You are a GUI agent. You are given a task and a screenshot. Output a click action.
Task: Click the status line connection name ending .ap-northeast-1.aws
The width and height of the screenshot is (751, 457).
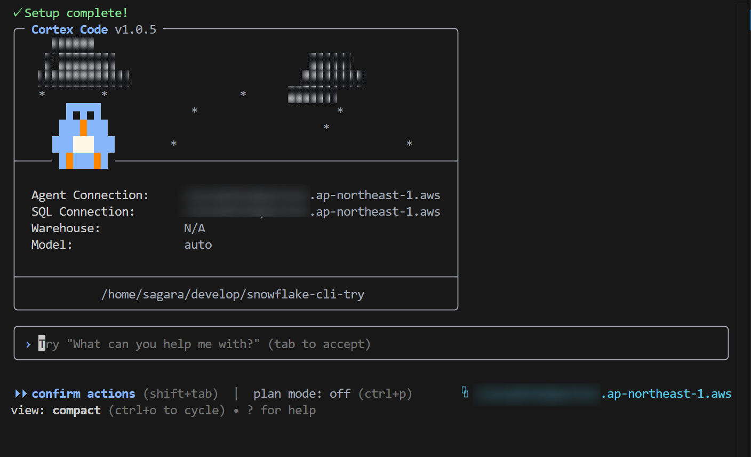pyautogui.click(x=602, y=393)
